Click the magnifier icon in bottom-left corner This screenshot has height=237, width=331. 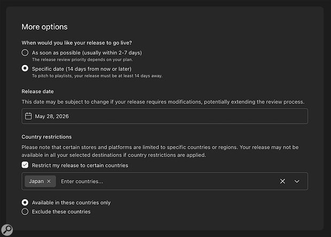point(7,230)
